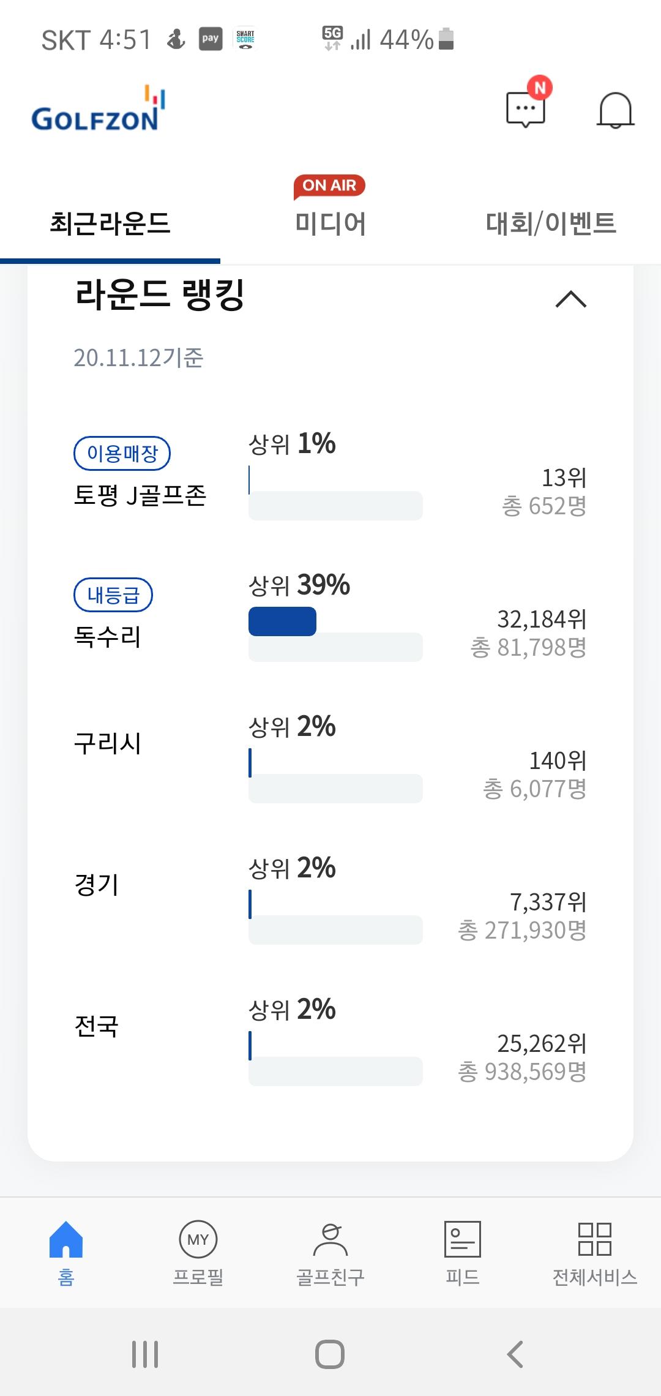Screen dimensions: 661x1396
Task: Open the 전체서비스 grid icon
Action: click(594, 1240)
